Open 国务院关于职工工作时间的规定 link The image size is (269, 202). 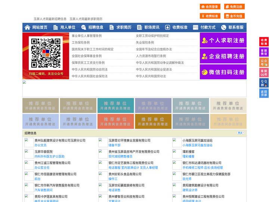(93, 49)
